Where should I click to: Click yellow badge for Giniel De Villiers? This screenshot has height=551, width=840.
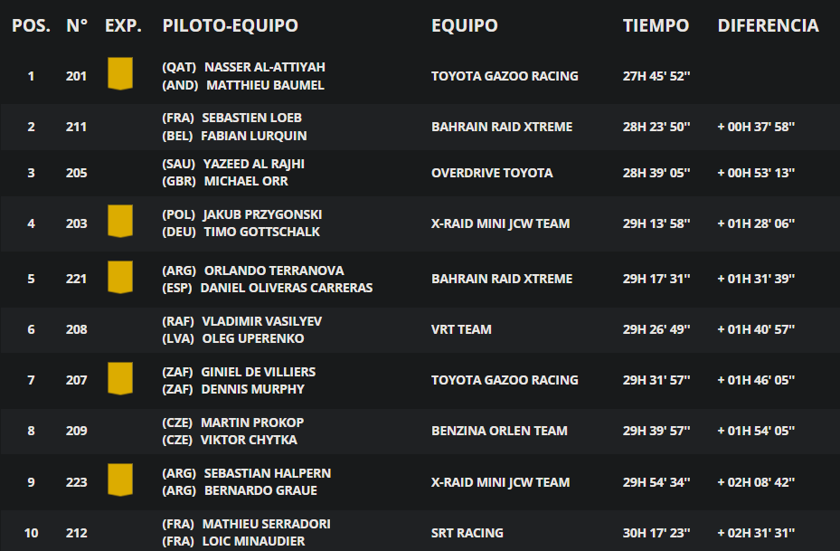tap(120, 378)
